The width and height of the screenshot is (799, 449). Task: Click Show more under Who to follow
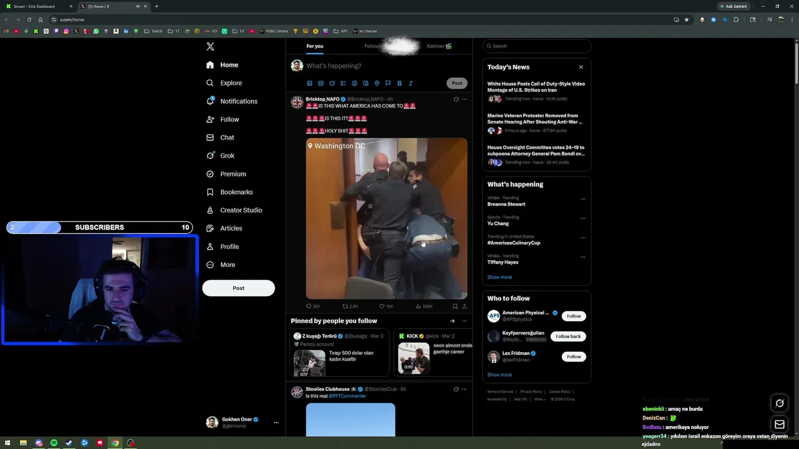[499, 375]
